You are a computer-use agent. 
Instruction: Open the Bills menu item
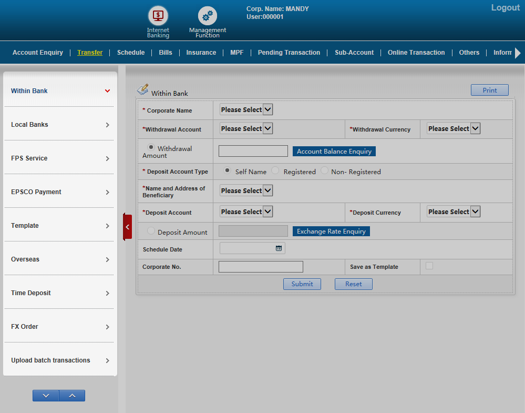pyautogui.click(x=166, y=53)
